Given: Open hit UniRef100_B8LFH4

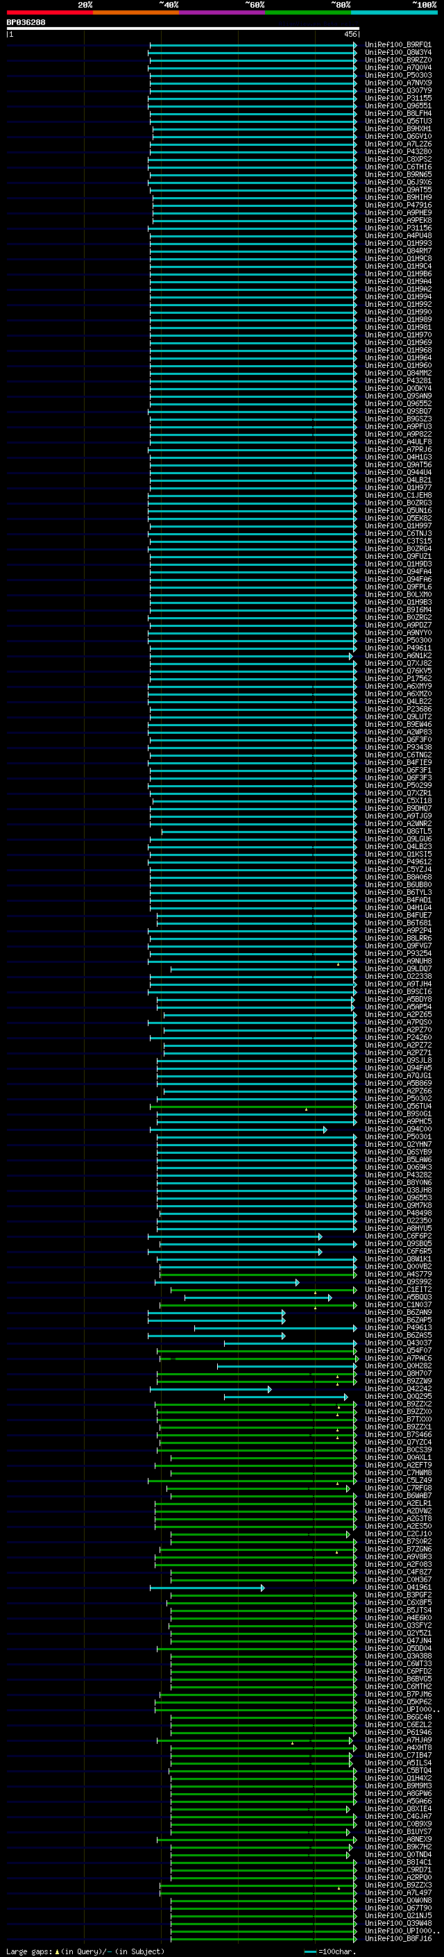Looking at the screenshot, I should point(398,113).
